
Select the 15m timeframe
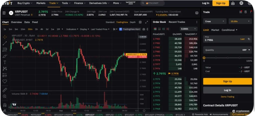coord(23,29)
